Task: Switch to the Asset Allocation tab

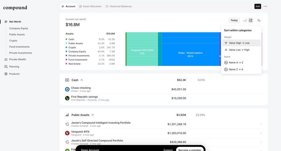Action: [90, 6]
